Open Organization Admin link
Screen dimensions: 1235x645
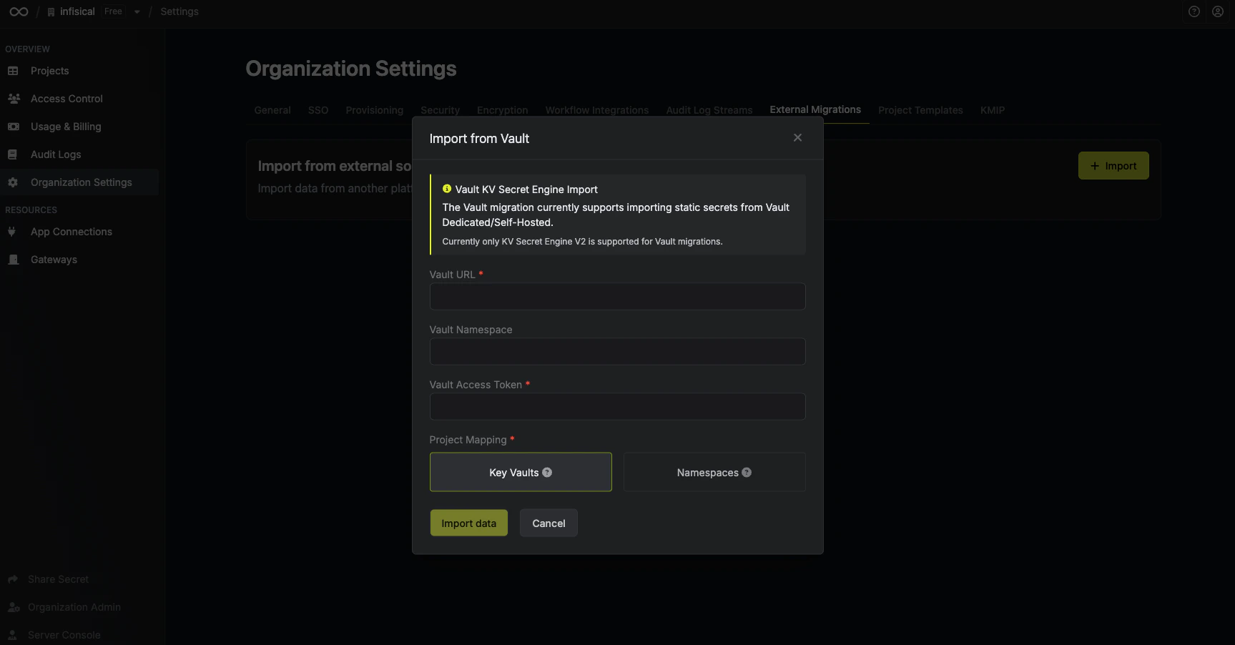[74, 607]
